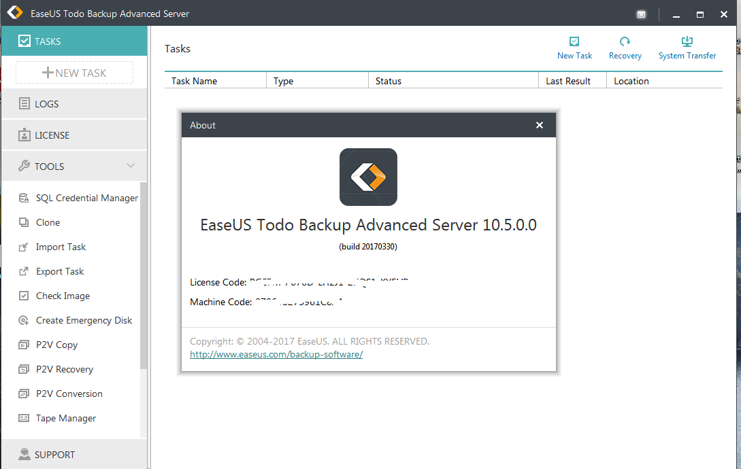Viewport: 741px width, 469px height.
Task: Close the About dialog
Action: point(540,125)
